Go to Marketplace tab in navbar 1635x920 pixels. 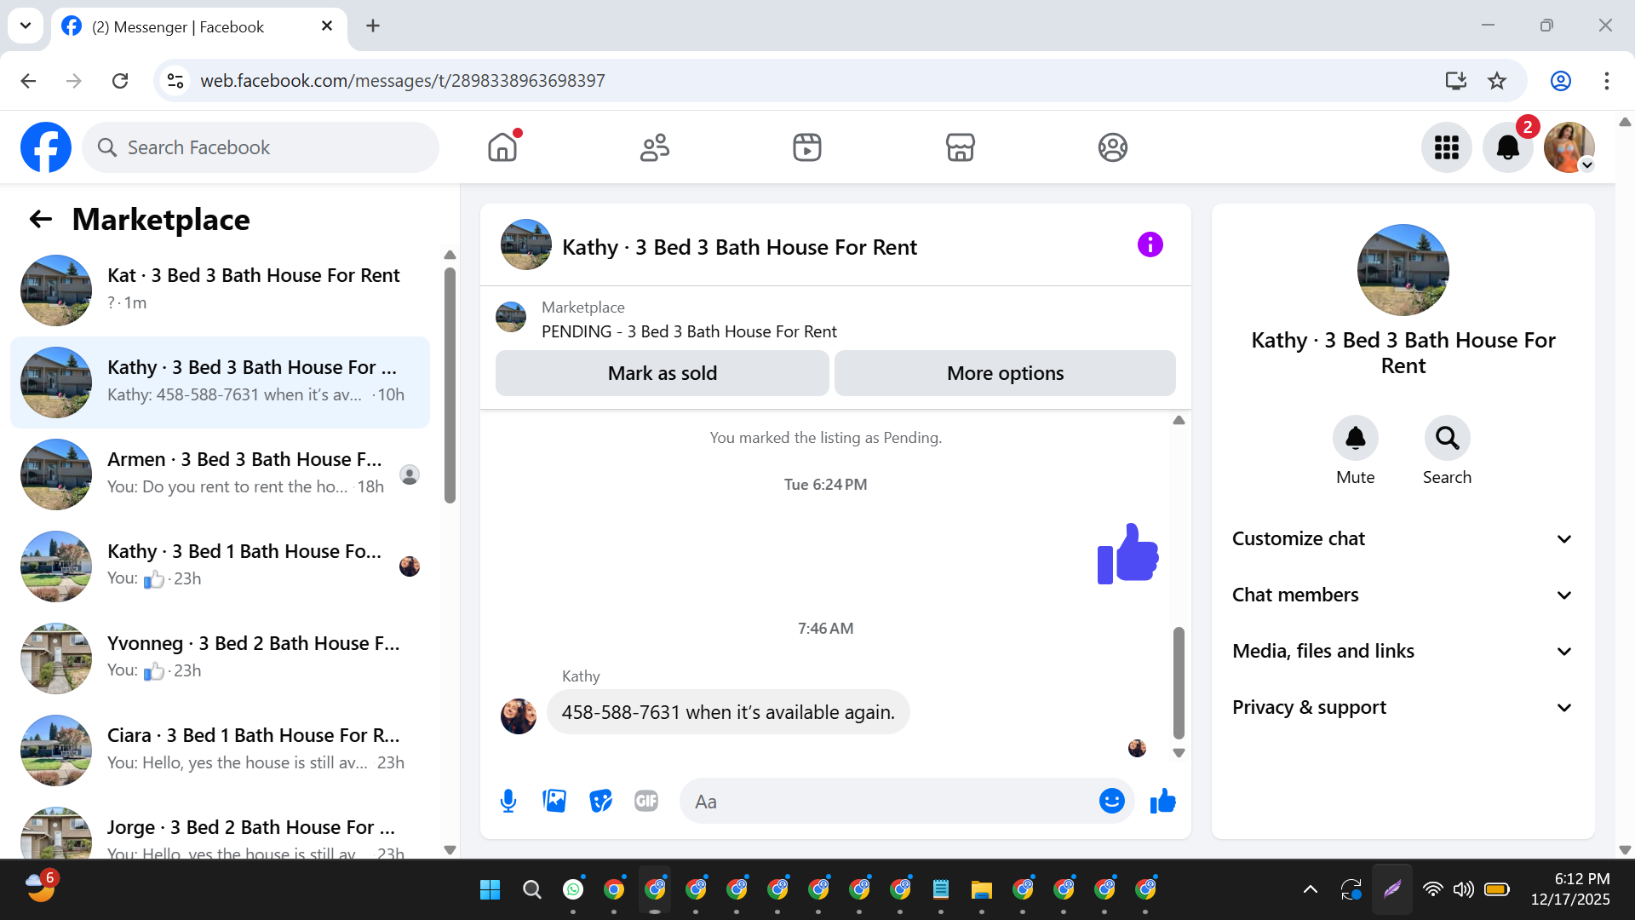pyautogui.click(x=960, y=147)
